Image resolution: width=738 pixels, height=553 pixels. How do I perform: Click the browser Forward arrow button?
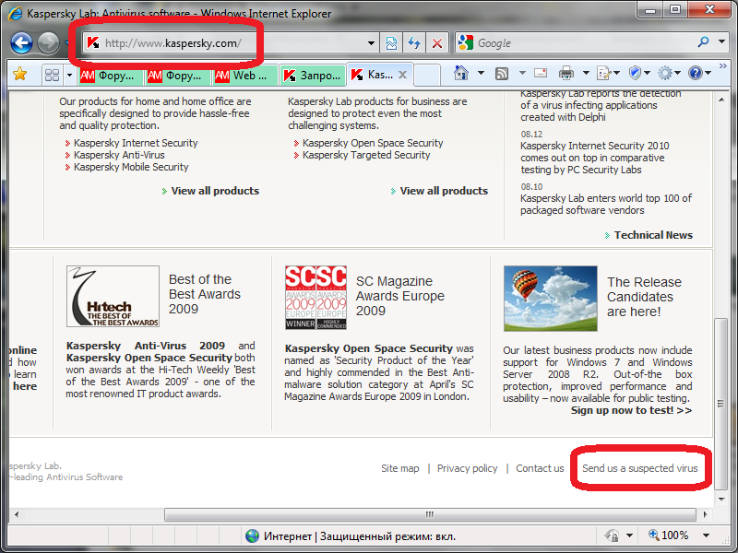[48, 43]
